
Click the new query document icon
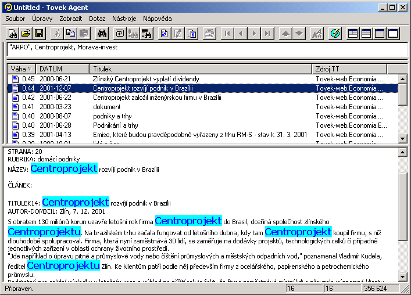[13, 34]
